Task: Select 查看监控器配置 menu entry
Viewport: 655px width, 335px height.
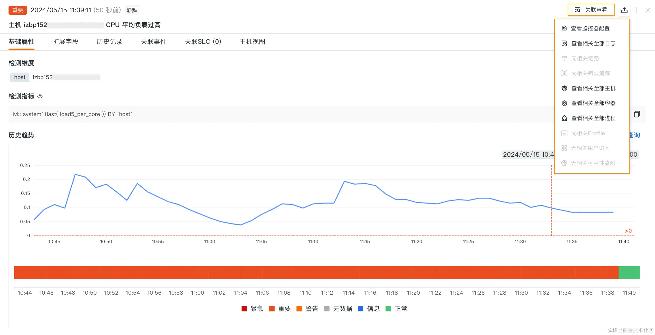Action: pyautogui.click(x=590, y=28)
